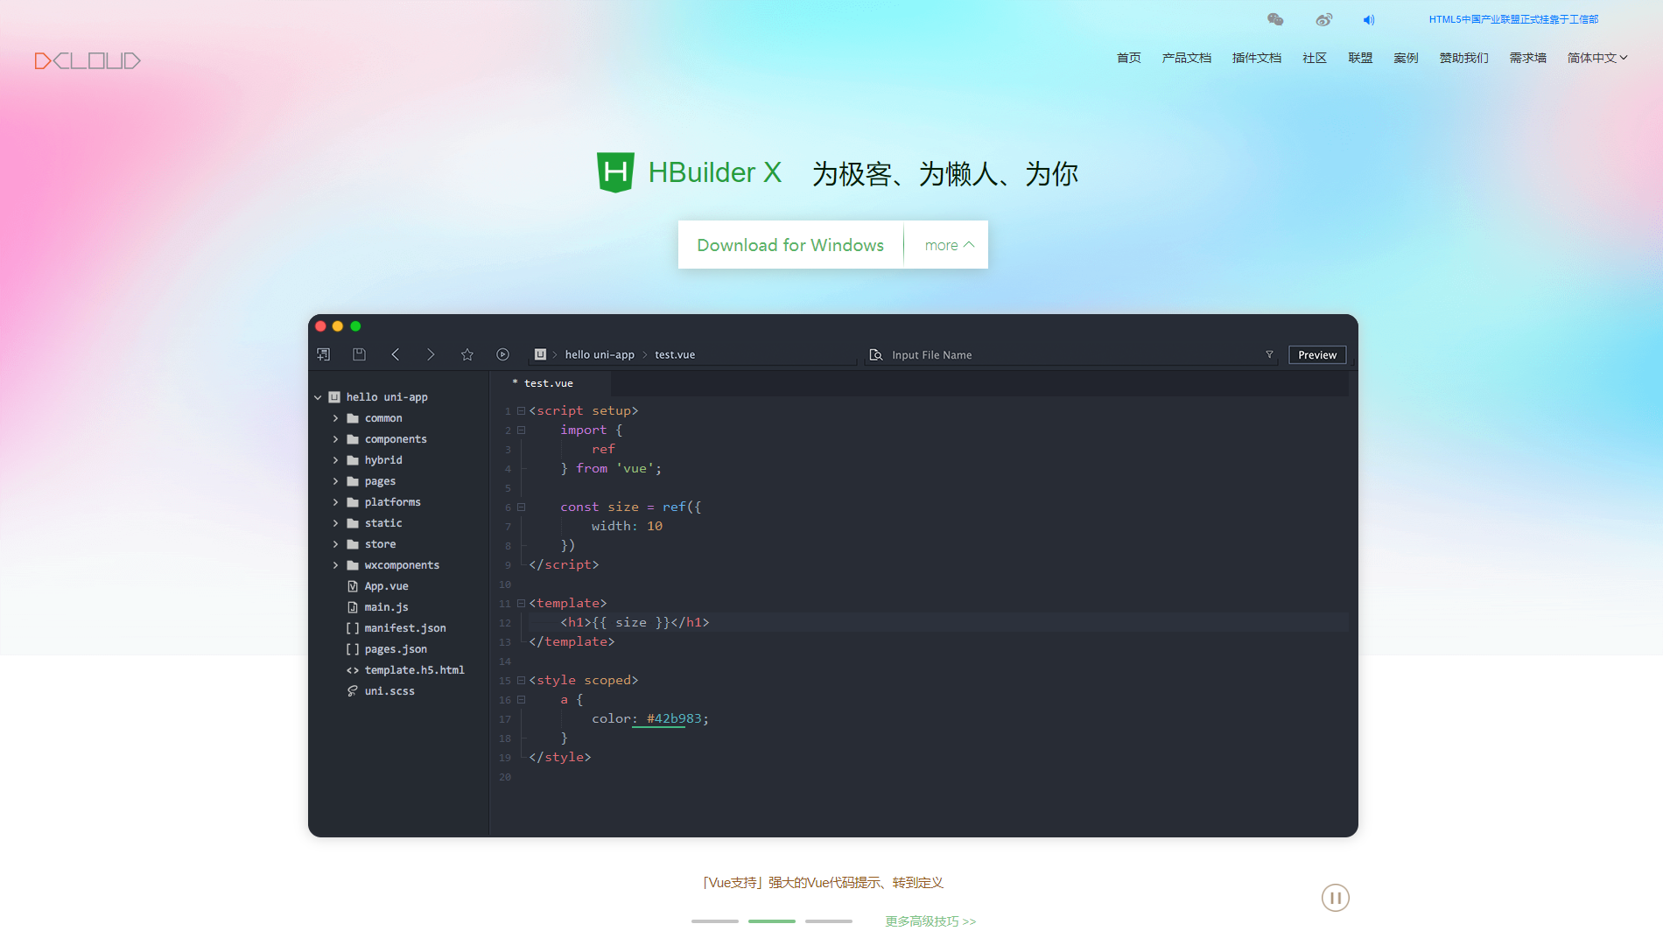Click the save file icon in the editor toolbar
Image resolution: width=1663 pixels, height=945 pixels.
359,353
